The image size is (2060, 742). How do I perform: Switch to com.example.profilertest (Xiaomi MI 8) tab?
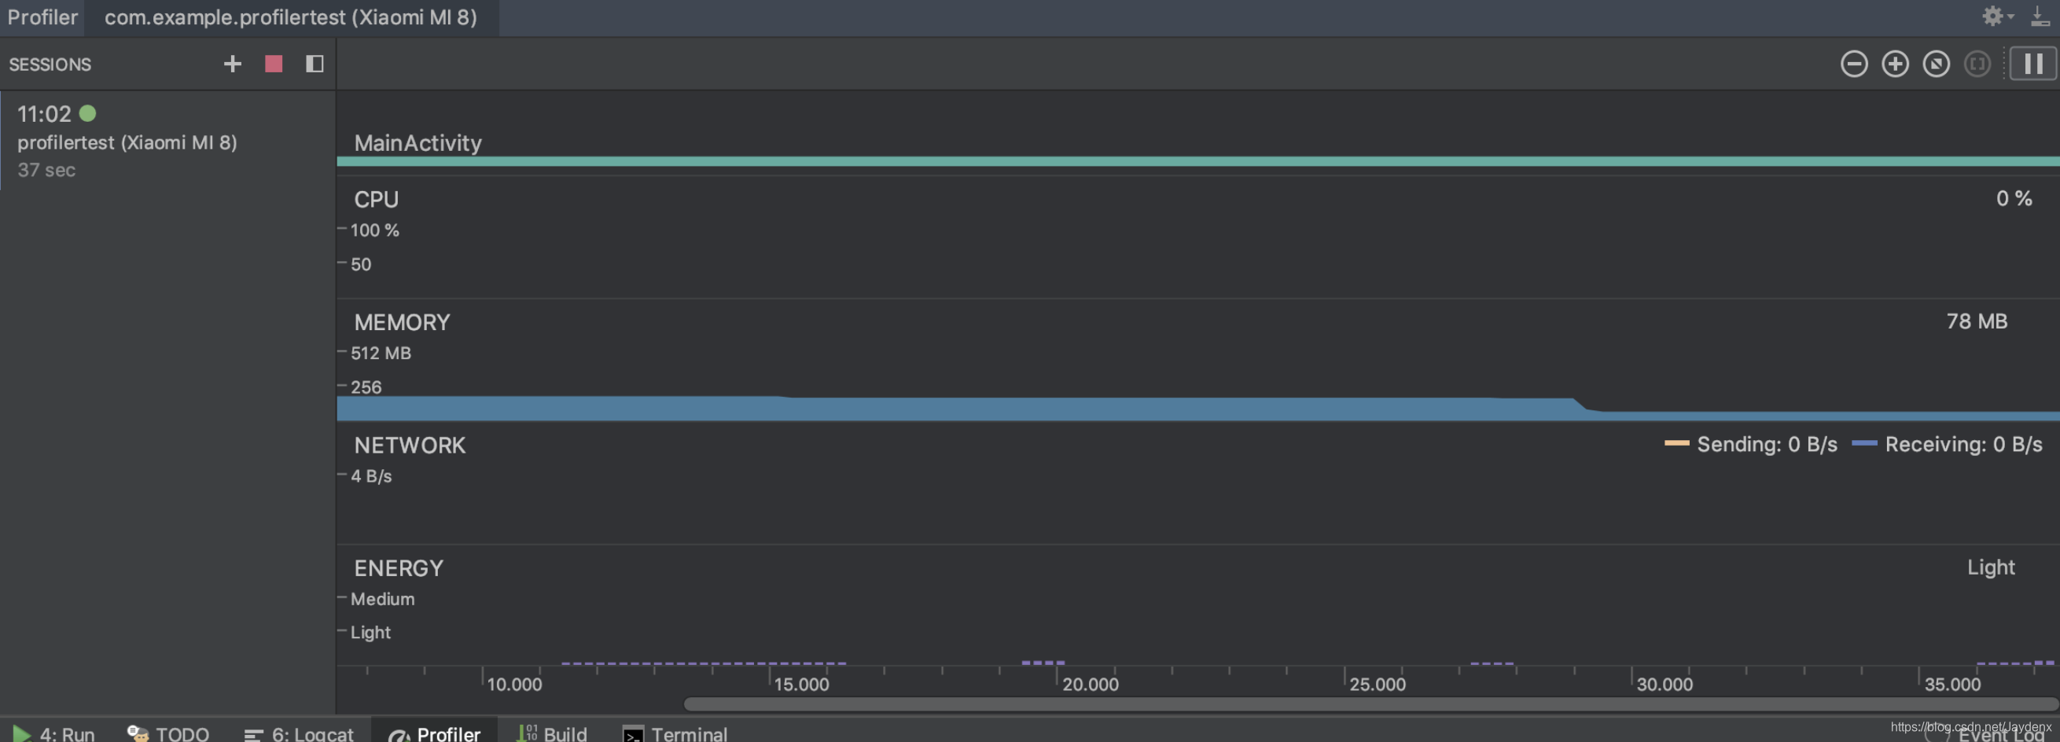[290, 17]
